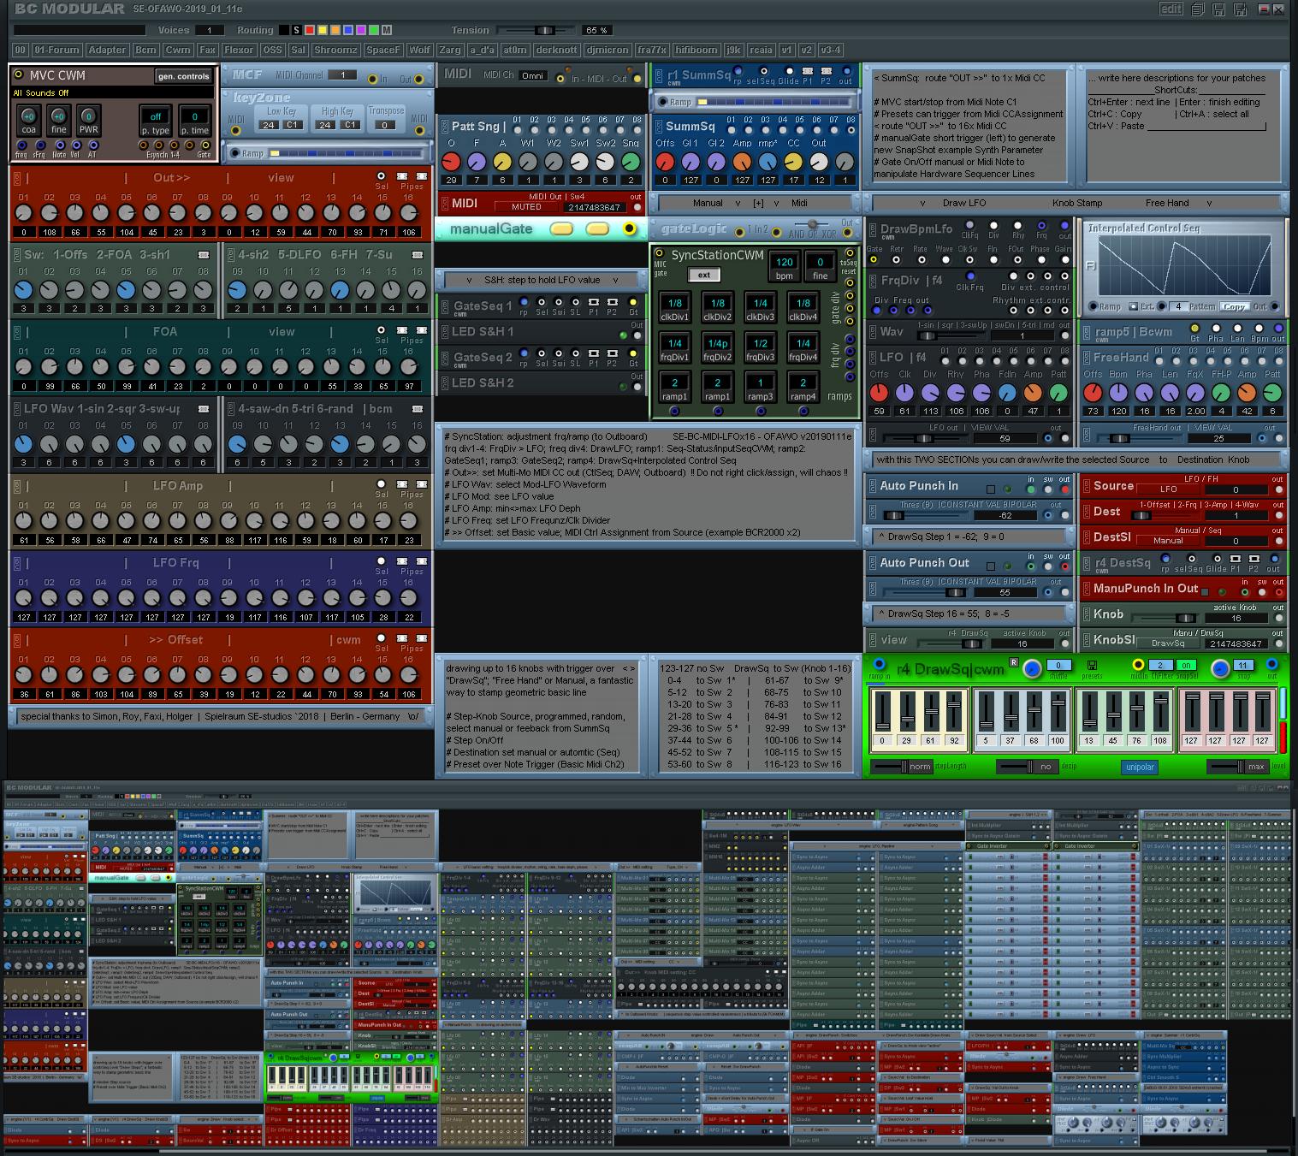1298x1156 pixels.
Task: Click the red Offs knob in LFO f4
Action: (879, 393)
